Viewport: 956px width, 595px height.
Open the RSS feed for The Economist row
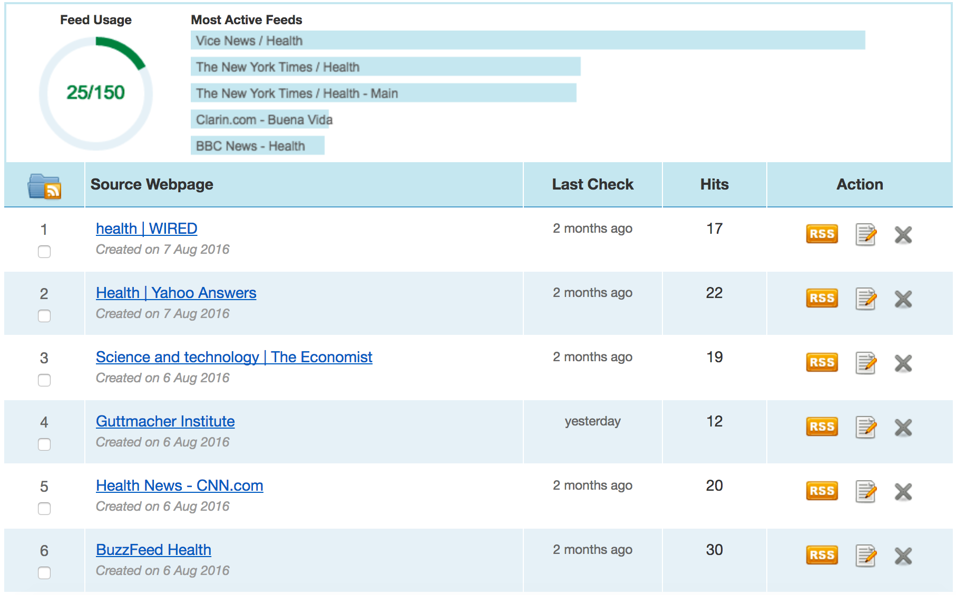point(822,362)
